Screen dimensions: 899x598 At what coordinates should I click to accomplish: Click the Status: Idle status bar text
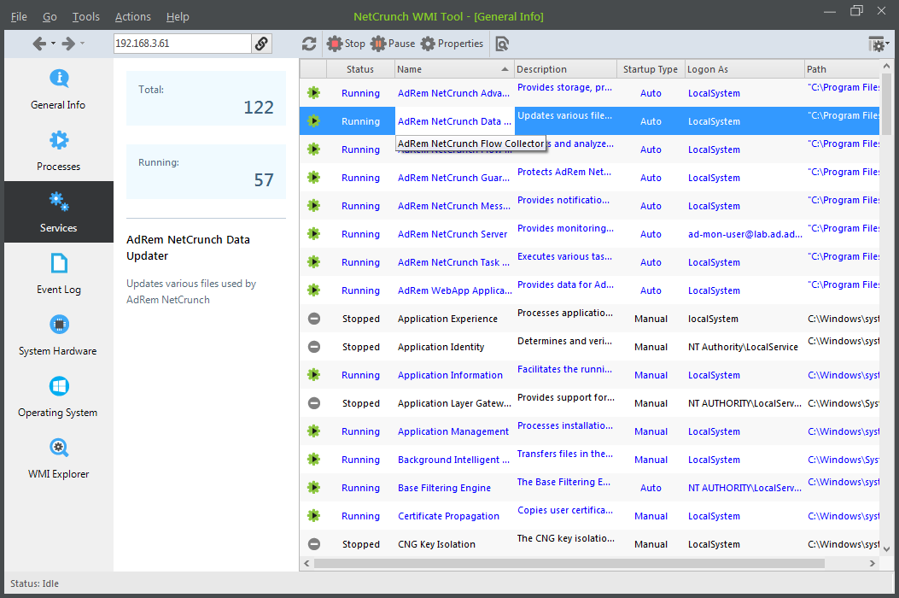point(34,583)
